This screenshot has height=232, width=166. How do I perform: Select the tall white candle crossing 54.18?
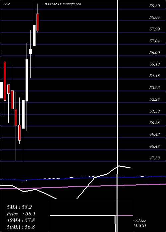[27, 80]
